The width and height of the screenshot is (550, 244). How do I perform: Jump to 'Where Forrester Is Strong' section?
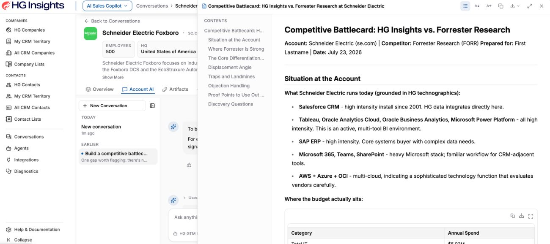tap(236, 49)
